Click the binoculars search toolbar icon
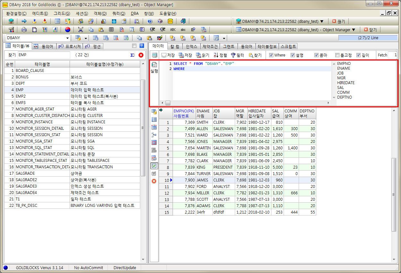 point(137,21)
